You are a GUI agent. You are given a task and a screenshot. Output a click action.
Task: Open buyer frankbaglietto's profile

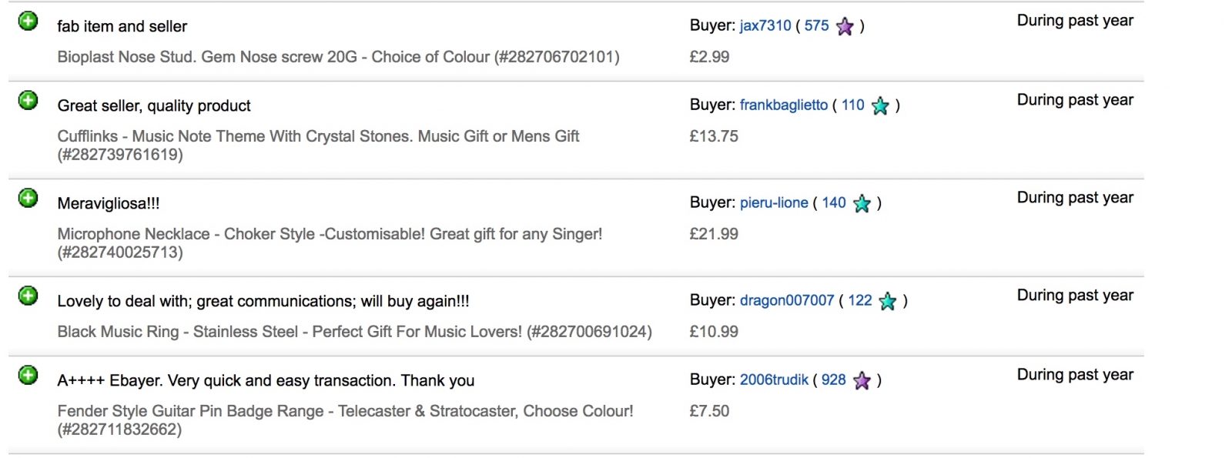(784, 105)
